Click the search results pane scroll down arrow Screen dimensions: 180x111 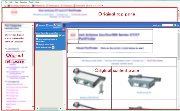(65, 104)
